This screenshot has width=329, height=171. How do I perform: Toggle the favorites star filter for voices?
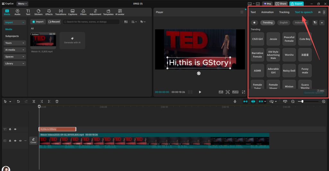tap(254, 23)
